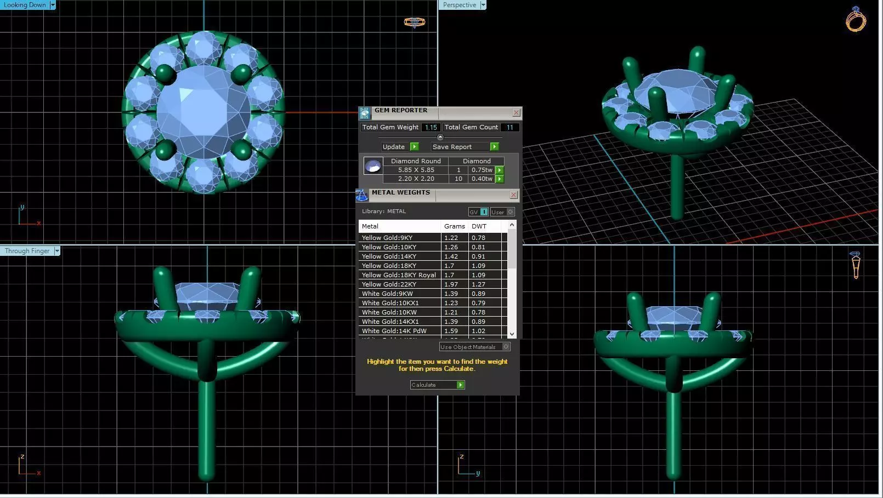The width and height of the screenshot is (883, 498).
Task: Click the green arrow for the 0.75tw row
Action: (x=500, y=170)
